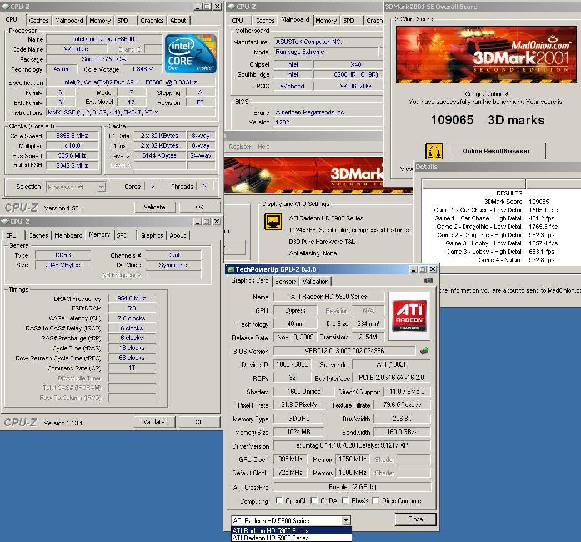Click OK in the top-left CPU-Z window
The image size is (581, 542).
click(x=200, y=207)
